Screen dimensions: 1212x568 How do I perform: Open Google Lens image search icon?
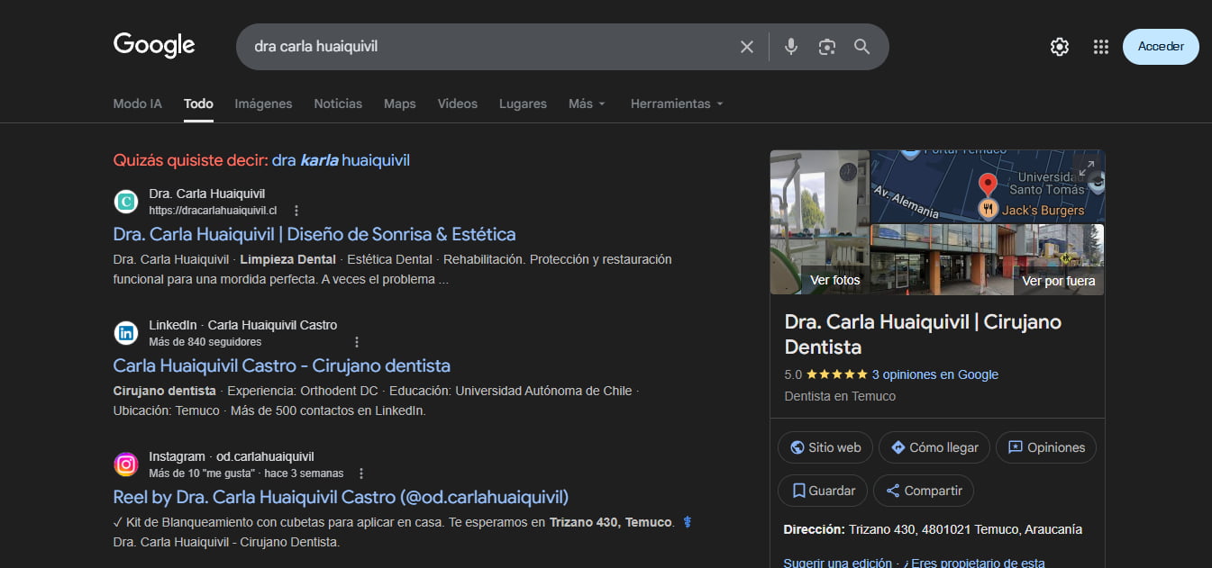point(826,47)
